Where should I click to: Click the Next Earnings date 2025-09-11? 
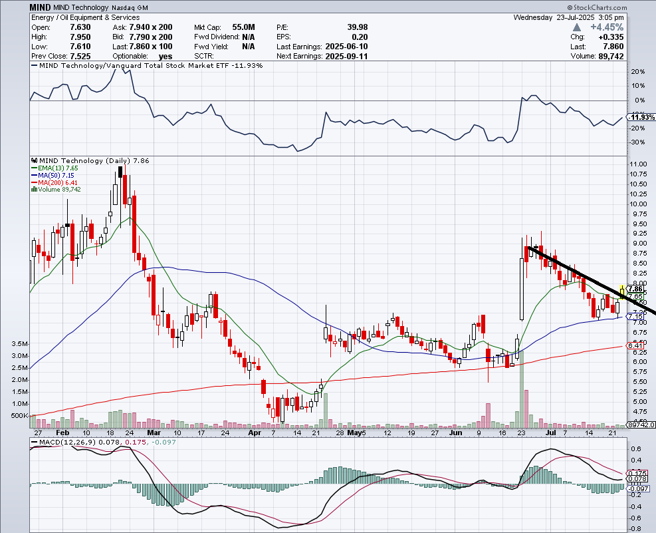346,56
